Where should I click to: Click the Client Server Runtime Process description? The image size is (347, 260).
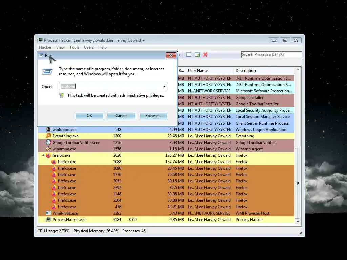[262, 123]
